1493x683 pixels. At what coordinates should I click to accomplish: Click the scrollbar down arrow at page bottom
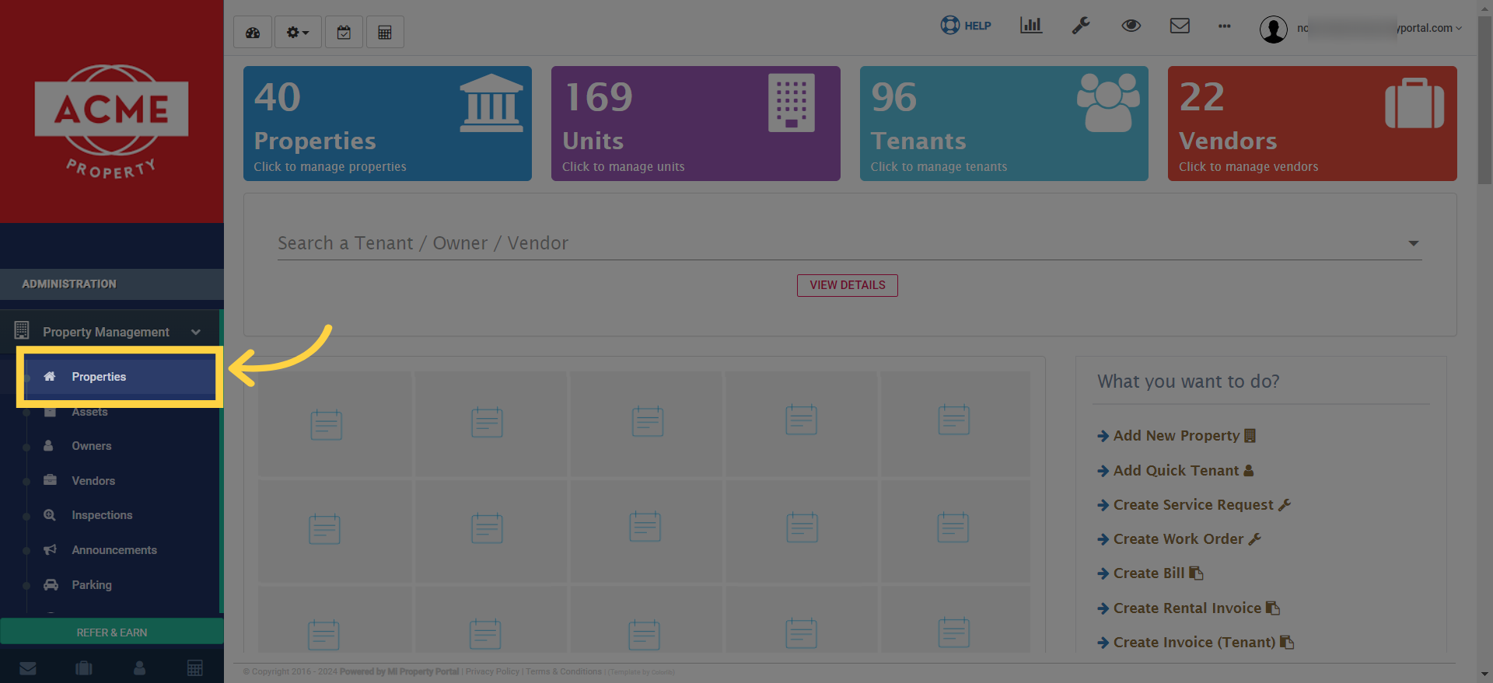(1485, 674)
